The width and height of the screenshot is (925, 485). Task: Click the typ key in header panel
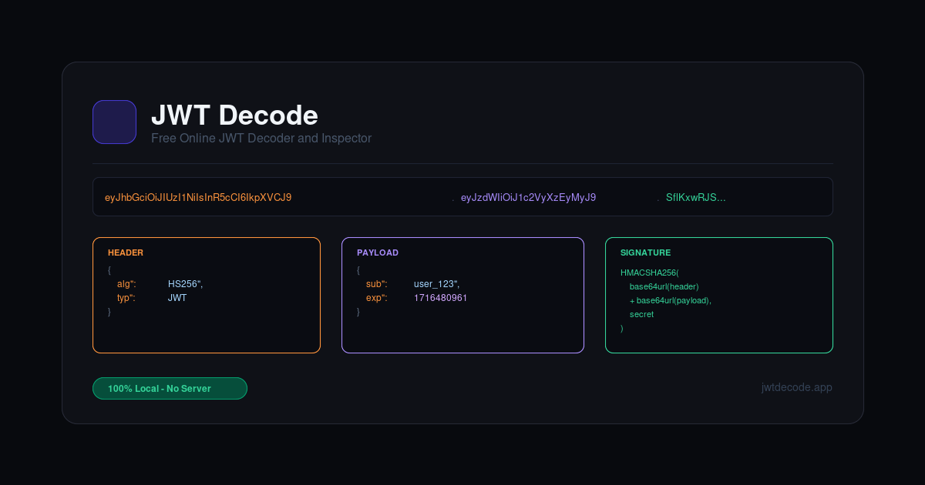[x=126, y=298]
